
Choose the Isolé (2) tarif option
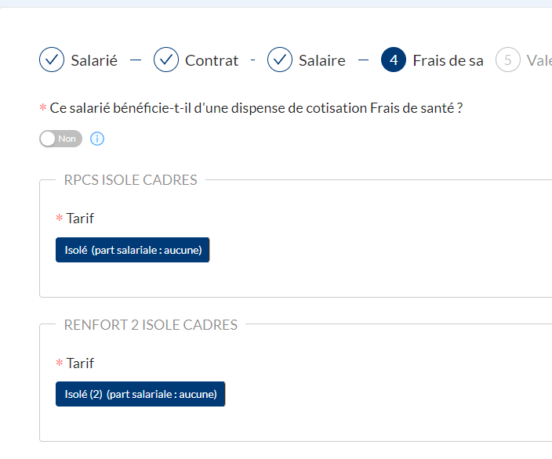click(x=140, y=394)
